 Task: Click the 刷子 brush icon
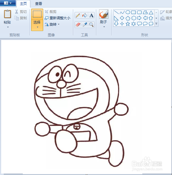coord(104,14)
